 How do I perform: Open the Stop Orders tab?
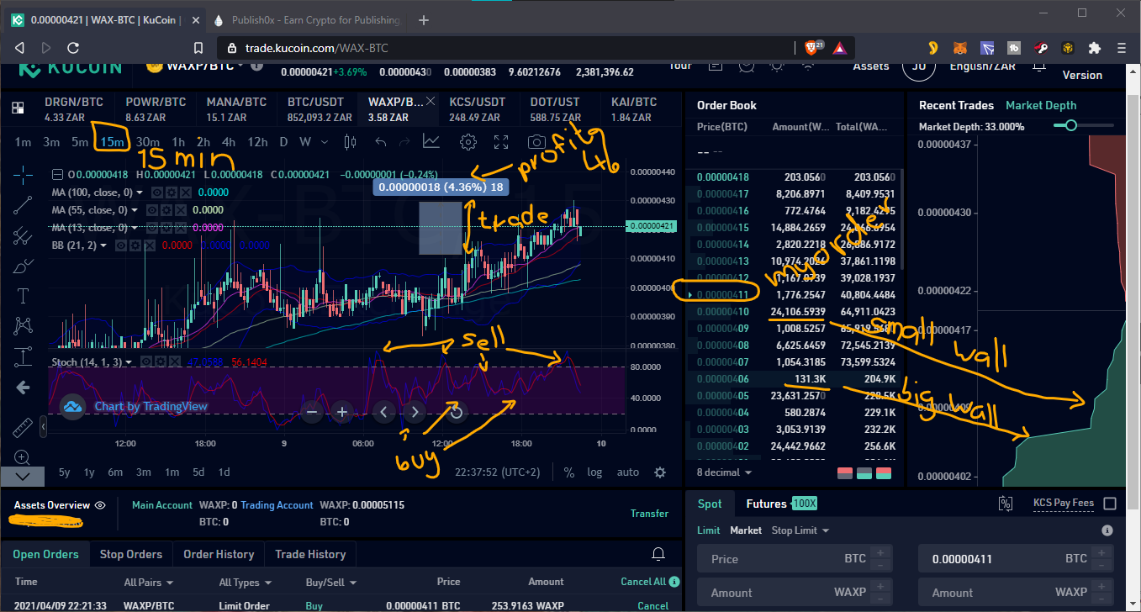[x=130, y=554]
